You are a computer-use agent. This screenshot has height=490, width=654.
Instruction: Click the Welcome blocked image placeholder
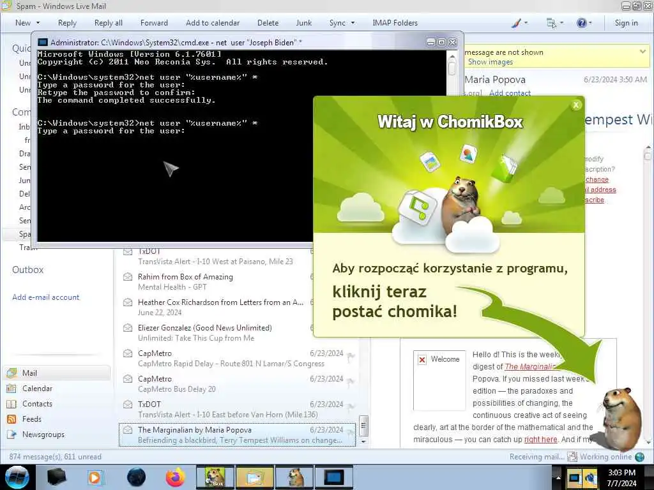pyautogui.click(x=439, y=380)
